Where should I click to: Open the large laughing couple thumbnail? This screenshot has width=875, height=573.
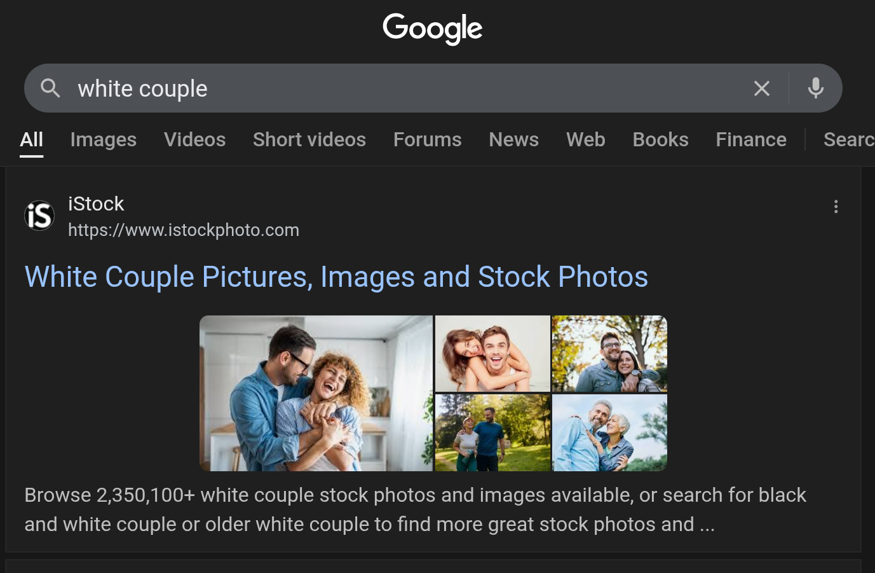pyautogui.click(x=316, y=393)
